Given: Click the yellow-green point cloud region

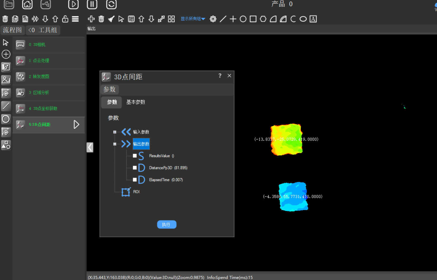Looking at the screenshot, I should pos(286,139).
